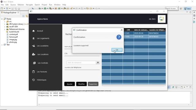The width and height of the screenshot is (196, 110).
Task: Click the person icon beside Les Locataires
Action: [x=33, y=46]
